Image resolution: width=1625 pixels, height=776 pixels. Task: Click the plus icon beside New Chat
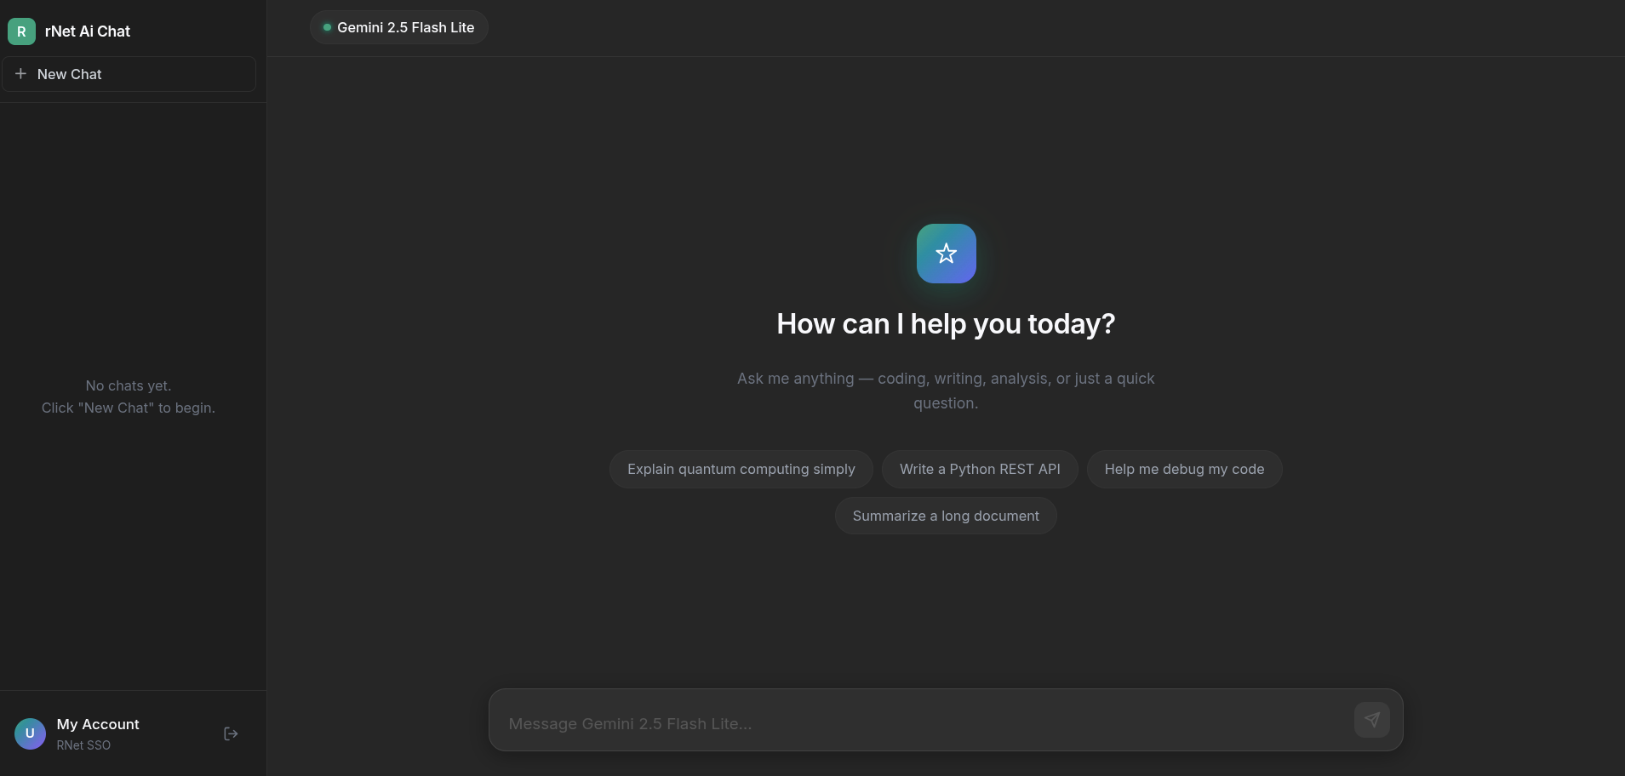[20, 74]
